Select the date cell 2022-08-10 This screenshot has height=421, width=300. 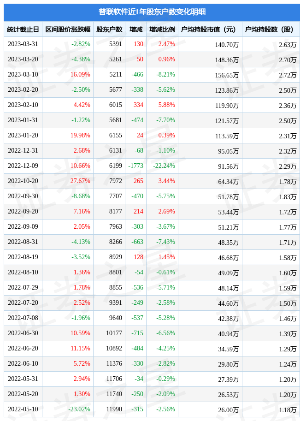click(x=23, y=272)
